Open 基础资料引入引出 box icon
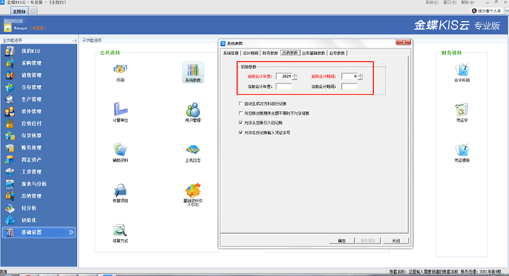509x276 pixels. click(x=193, y=194)
